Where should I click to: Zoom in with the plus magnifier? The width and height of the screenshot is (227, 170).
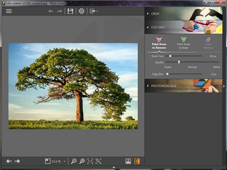coord(82,161)
